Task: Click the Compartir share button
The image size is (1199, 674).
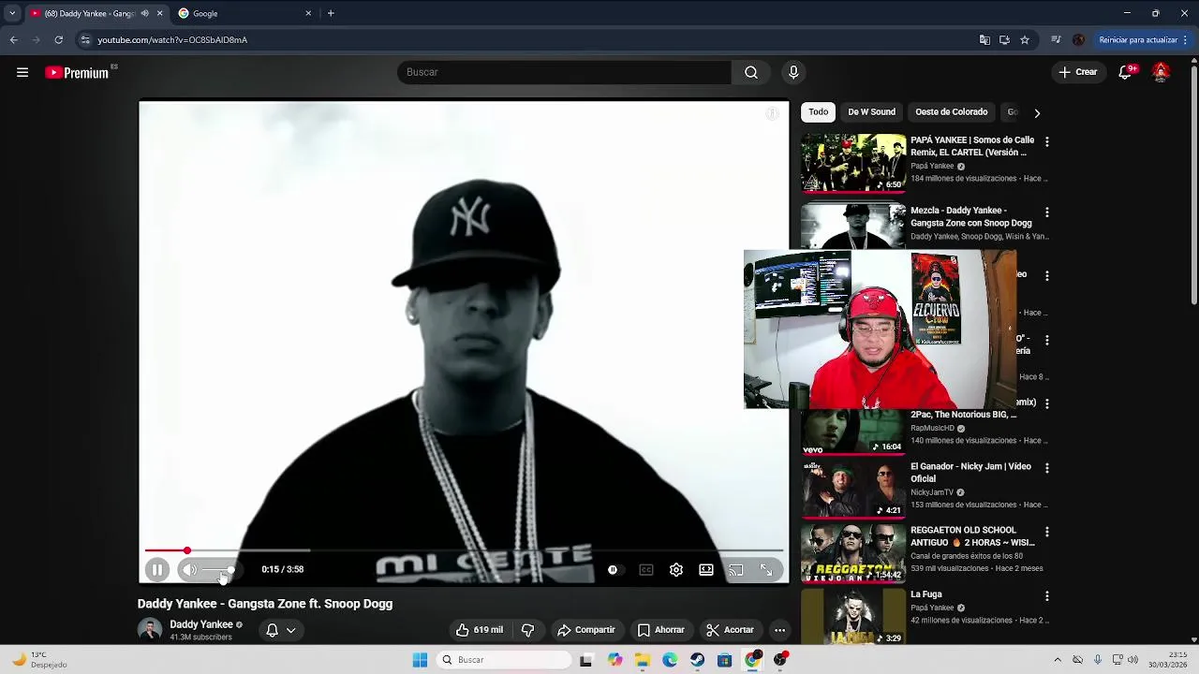Action: click(x=586, y=630)
